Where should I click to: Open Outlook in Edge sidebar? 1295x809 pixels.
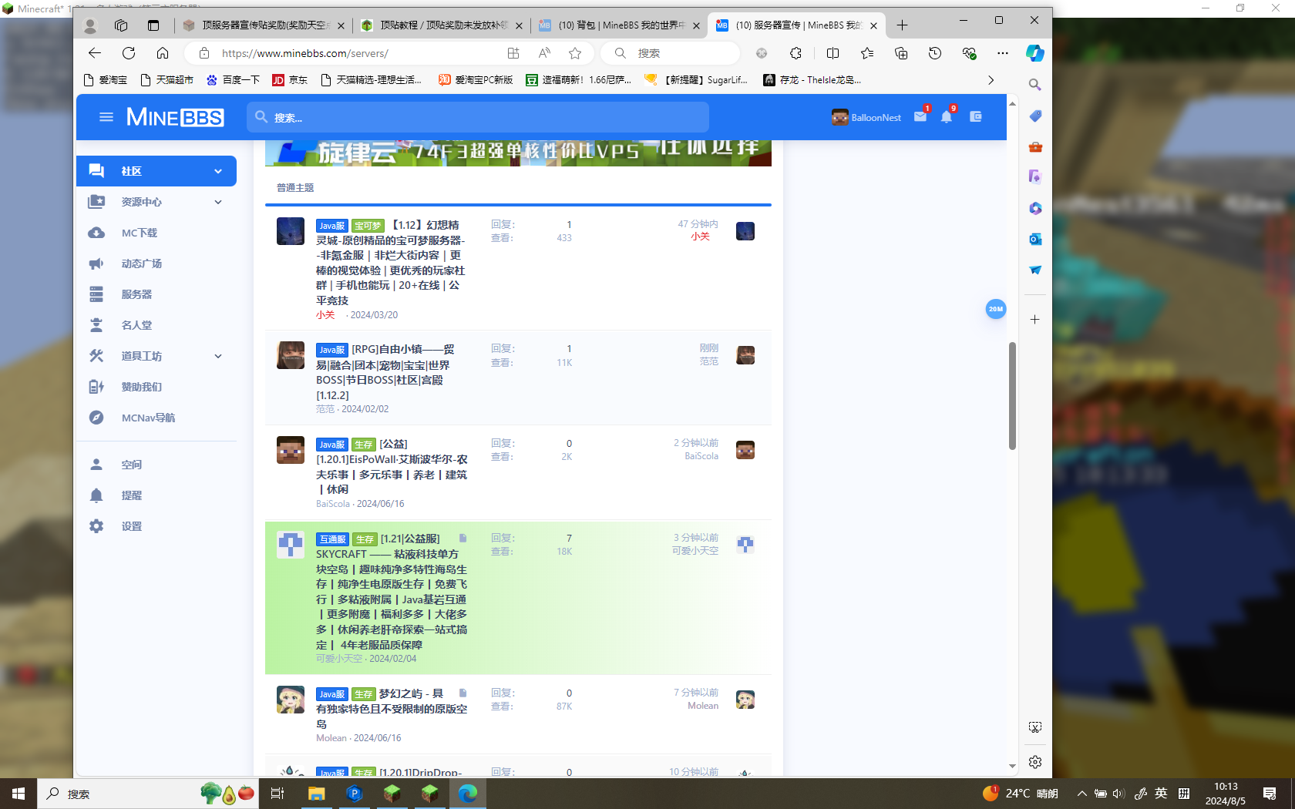coord(1035,239)
